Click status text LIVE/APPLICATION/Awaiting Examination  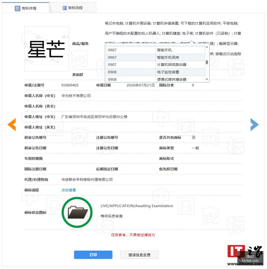[x=137, y=206]
